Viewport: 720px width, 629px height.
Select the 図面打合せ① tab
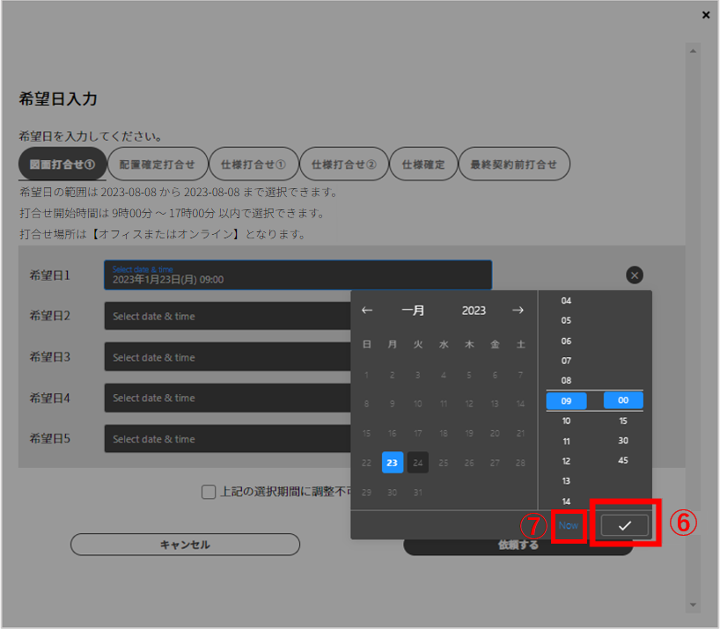62,165
